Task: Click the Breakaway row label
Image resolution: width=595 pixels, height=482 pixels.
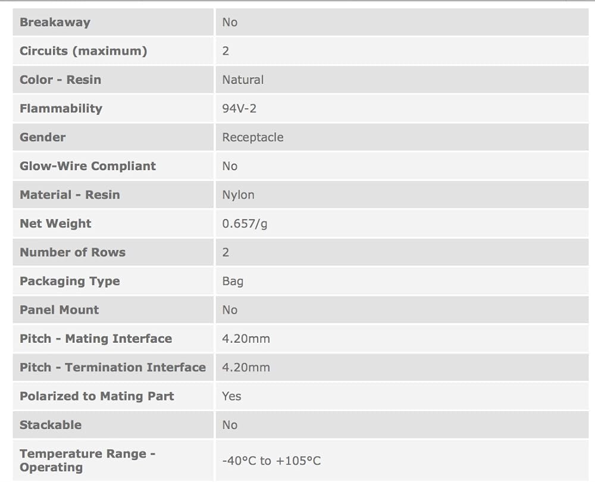Action: (55, 23)
